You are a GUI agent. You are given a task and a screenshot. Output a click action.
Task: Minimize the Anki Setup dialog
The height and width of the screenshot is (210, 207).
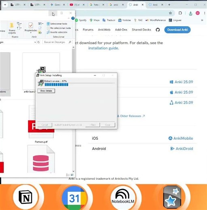tap(95, 76)
